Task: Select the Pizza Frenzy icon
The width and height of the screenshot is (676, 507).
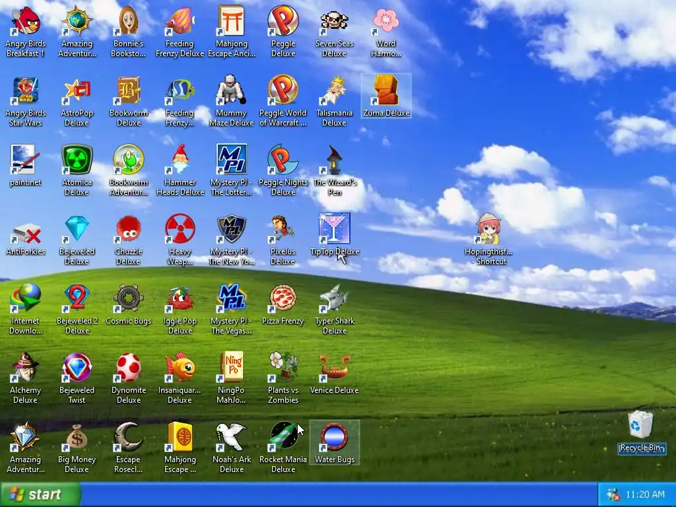Action: click(283, 298)
